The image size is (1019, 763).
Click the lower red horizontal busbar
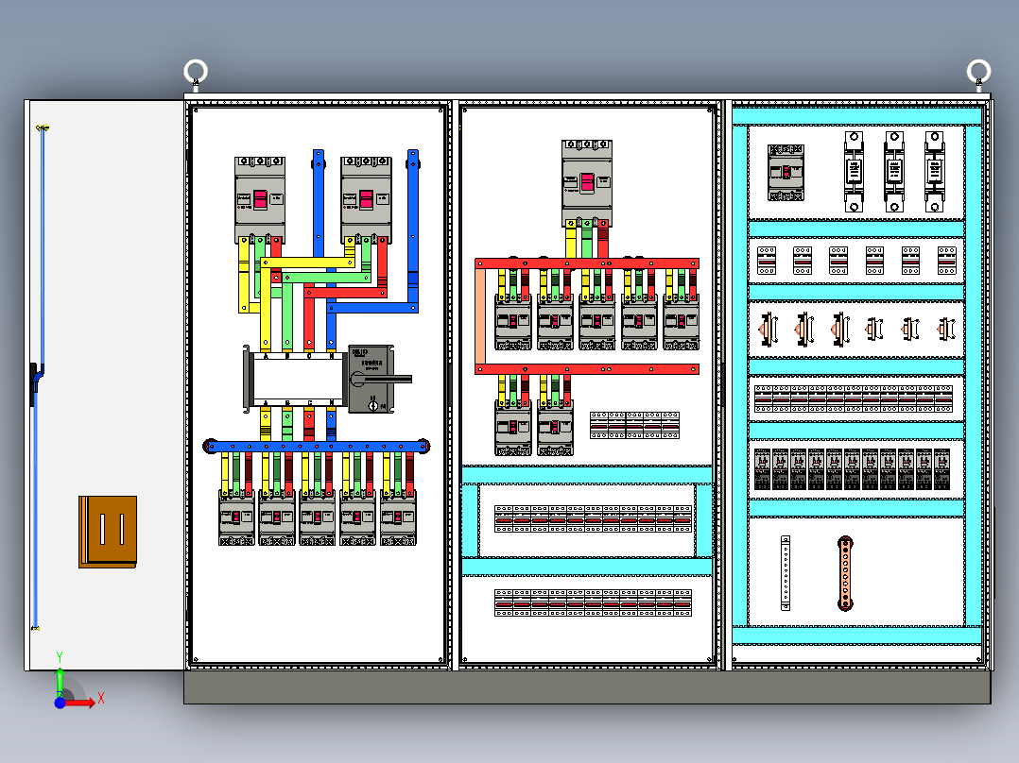coord(587,369)
